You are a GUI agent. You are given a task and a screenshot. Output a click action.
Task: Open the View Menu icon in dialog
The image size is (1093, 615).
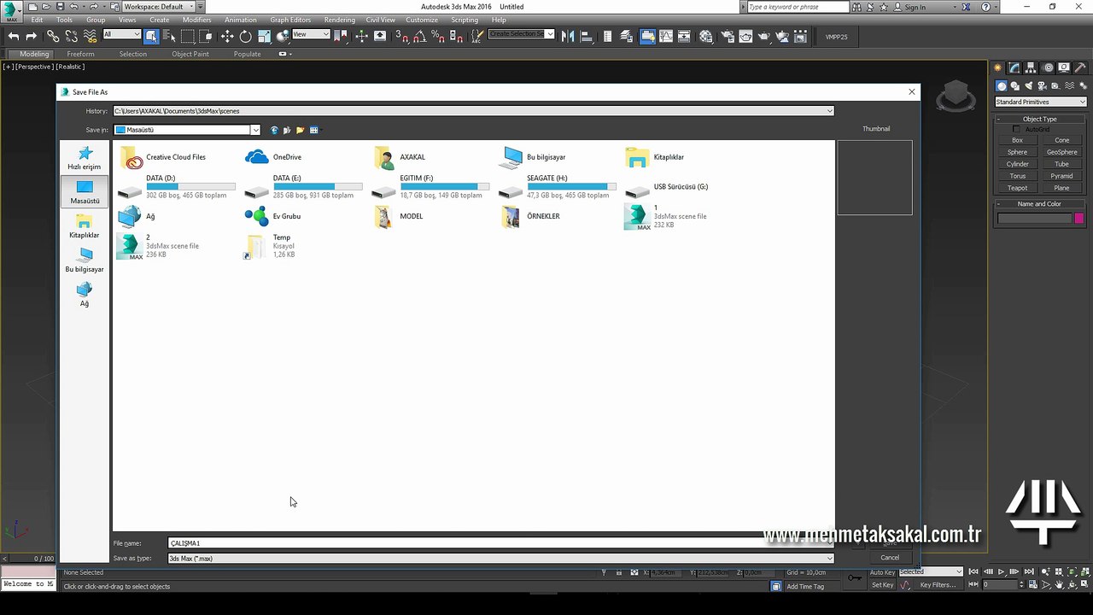(314, 130)
